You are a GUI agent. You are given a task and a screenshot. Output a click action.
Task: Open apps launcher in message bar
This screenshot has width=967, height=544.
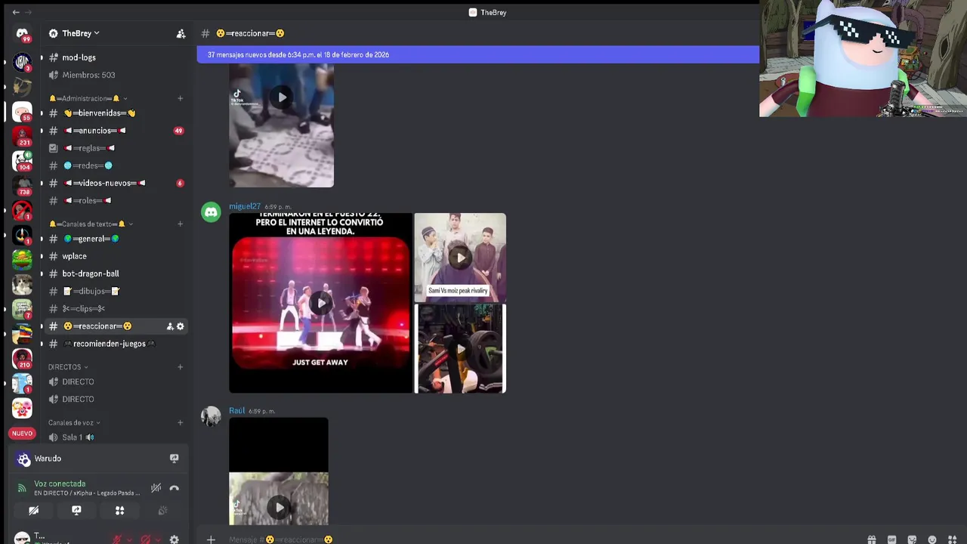[x=952, y=539]
